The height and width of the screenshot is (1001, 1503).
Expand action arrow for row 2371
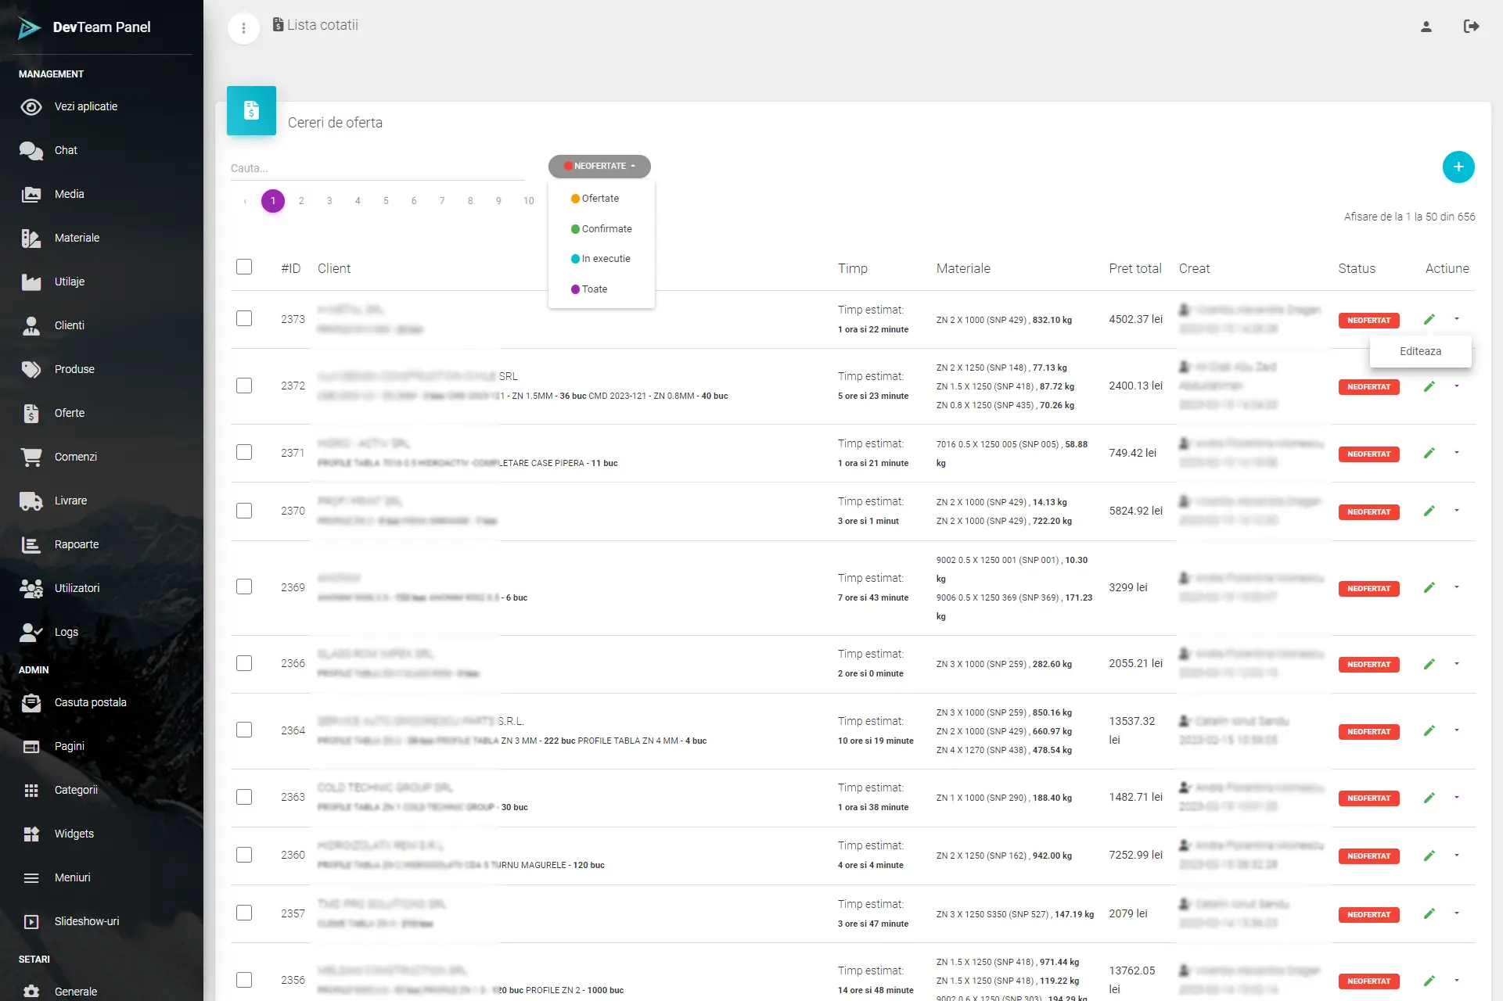point(1456,452)
